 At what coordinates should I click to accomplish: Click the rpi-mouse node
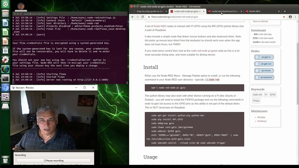[x=264, y=70]
